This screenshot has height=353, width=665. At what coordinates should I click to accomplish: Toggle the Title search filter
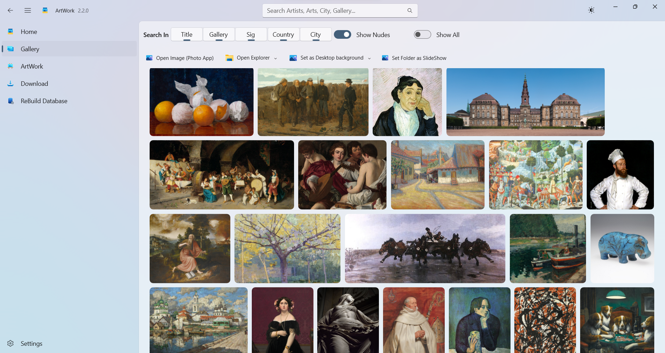pyautogui.click(x=187, y=34)
